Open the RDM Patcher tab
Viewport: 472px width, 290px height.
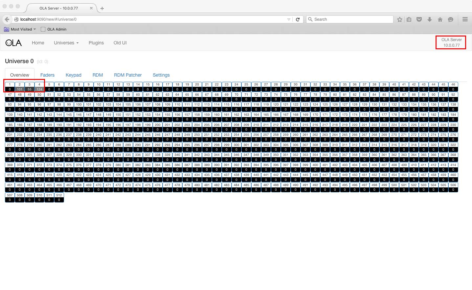click(x=128, y=75)
